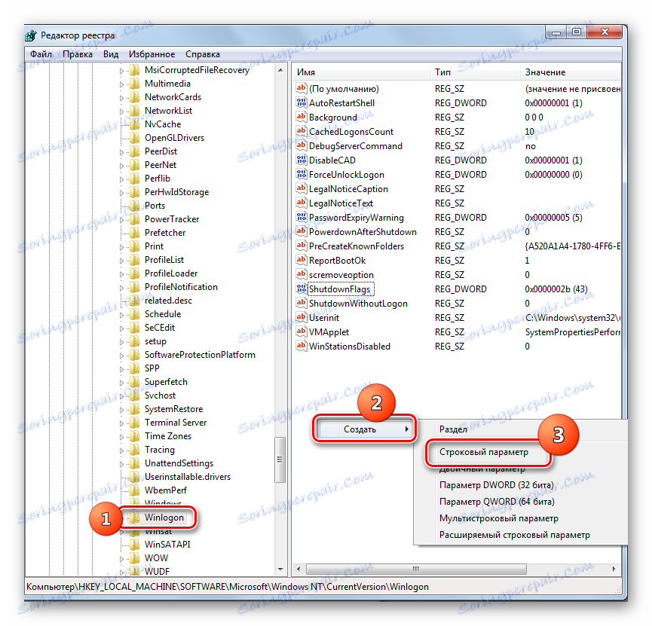652x626 pixels.
Task: Click the Time Zones folder icon
Action: (x=134, y=436)
